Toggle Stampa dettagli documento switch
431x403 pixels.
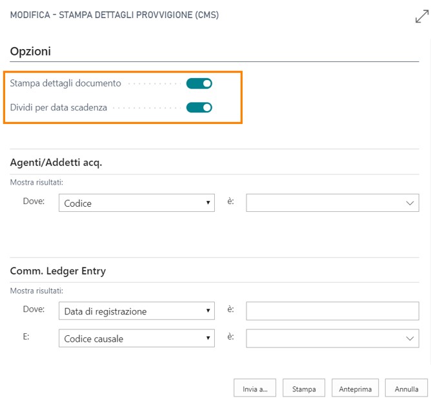coord(199,83)
